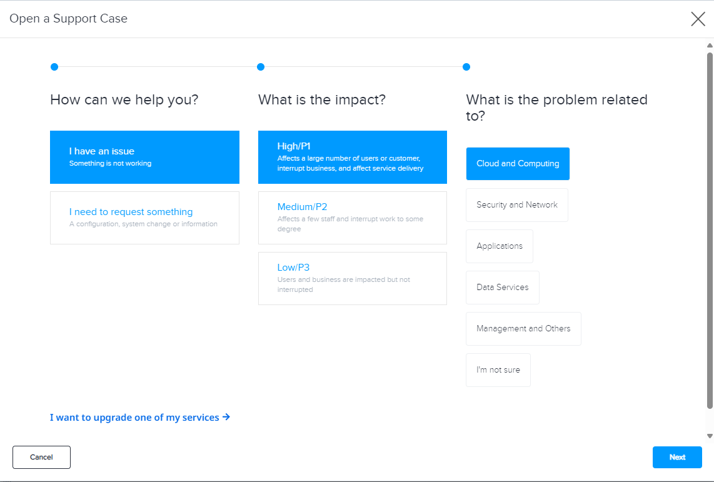Choose the Data Services category
The height and width of the screenshot is (482, 714).
502,287
